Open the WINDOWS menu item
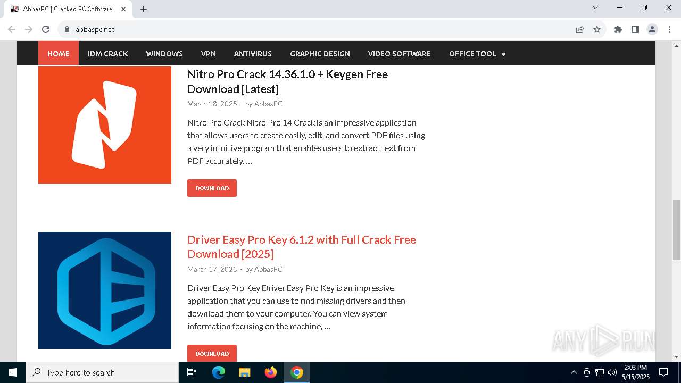The width and height of the screenshot is (681, 383). pos(164,54)
